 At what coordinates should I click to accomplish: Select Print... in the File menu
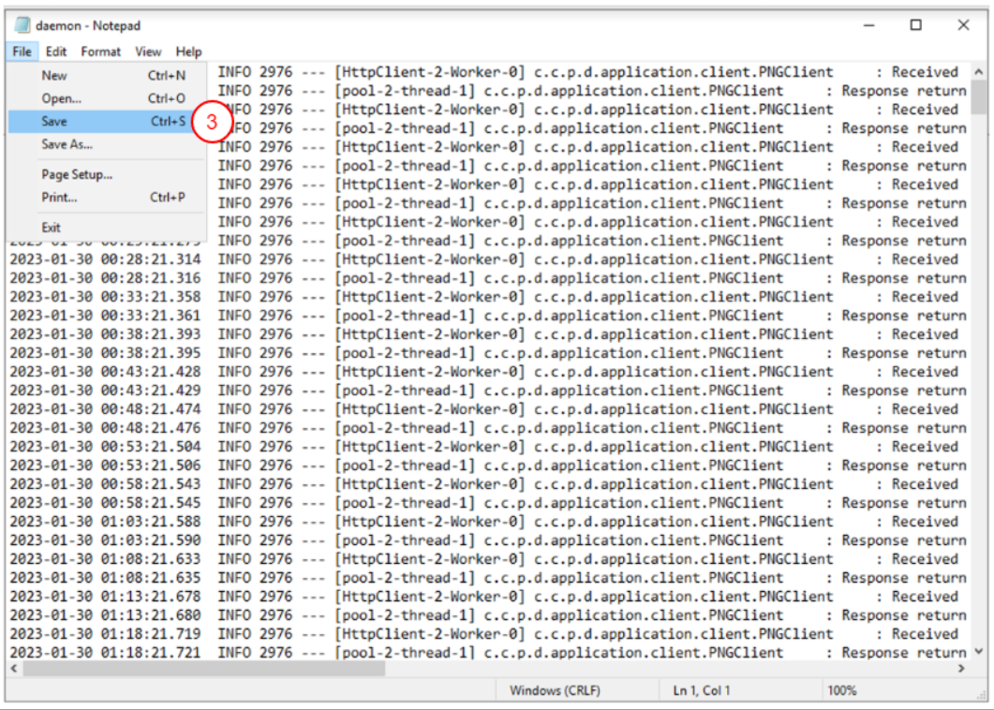pos(107,197)
